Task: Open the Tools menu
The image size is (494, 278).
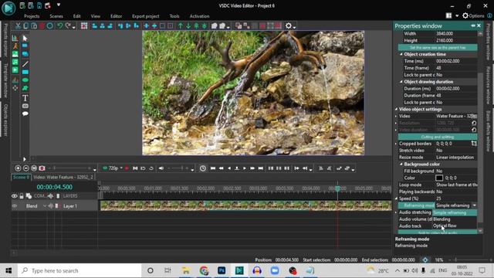Action: [174, 16]
